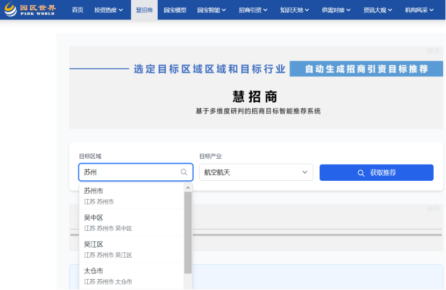
Task: Click the 获取推荐 button
Action: tap(376, 173)
